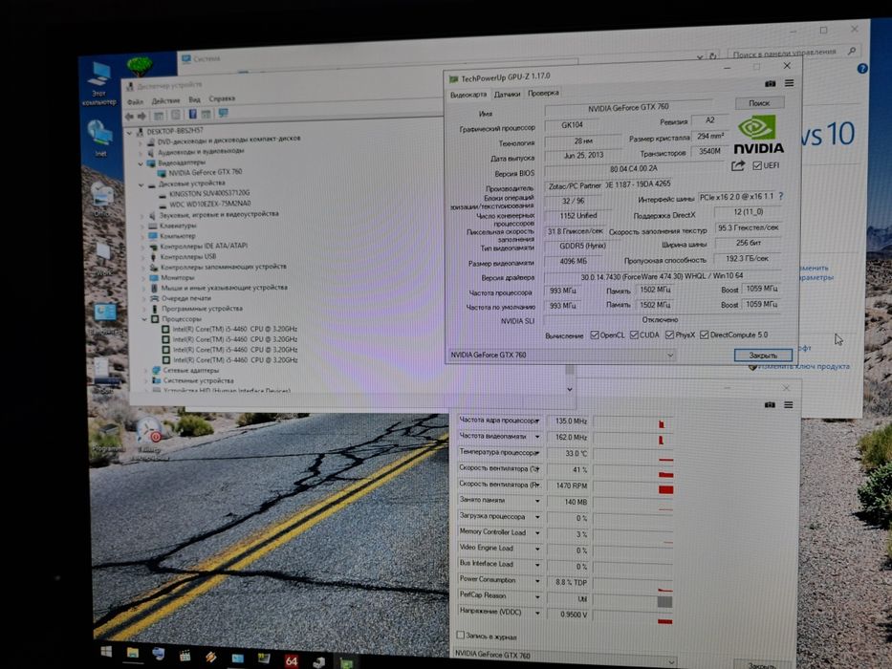
Task: Toggle the UEFI checkbox
Action: tap(756, 165)
